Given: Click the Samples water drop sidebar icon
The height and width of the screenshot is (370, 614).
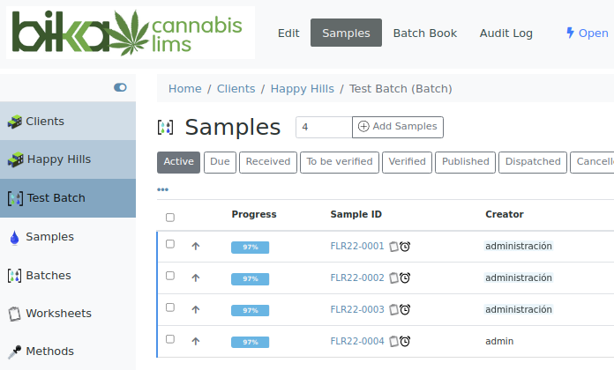Looking at the screenshot, I should (14, 237).
